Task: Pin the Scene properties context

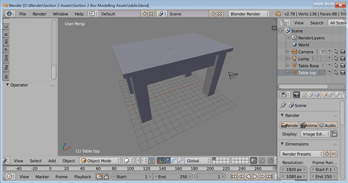Action: coord(283,105)
